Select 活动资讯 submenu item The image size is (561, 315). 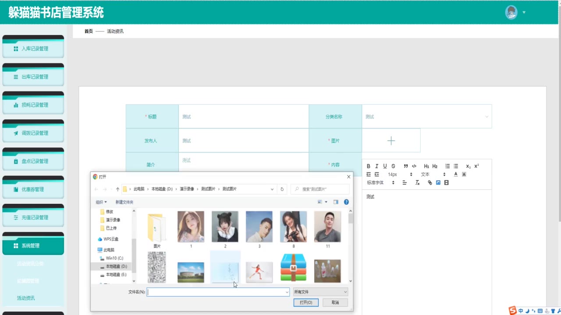tap(26, 298)
